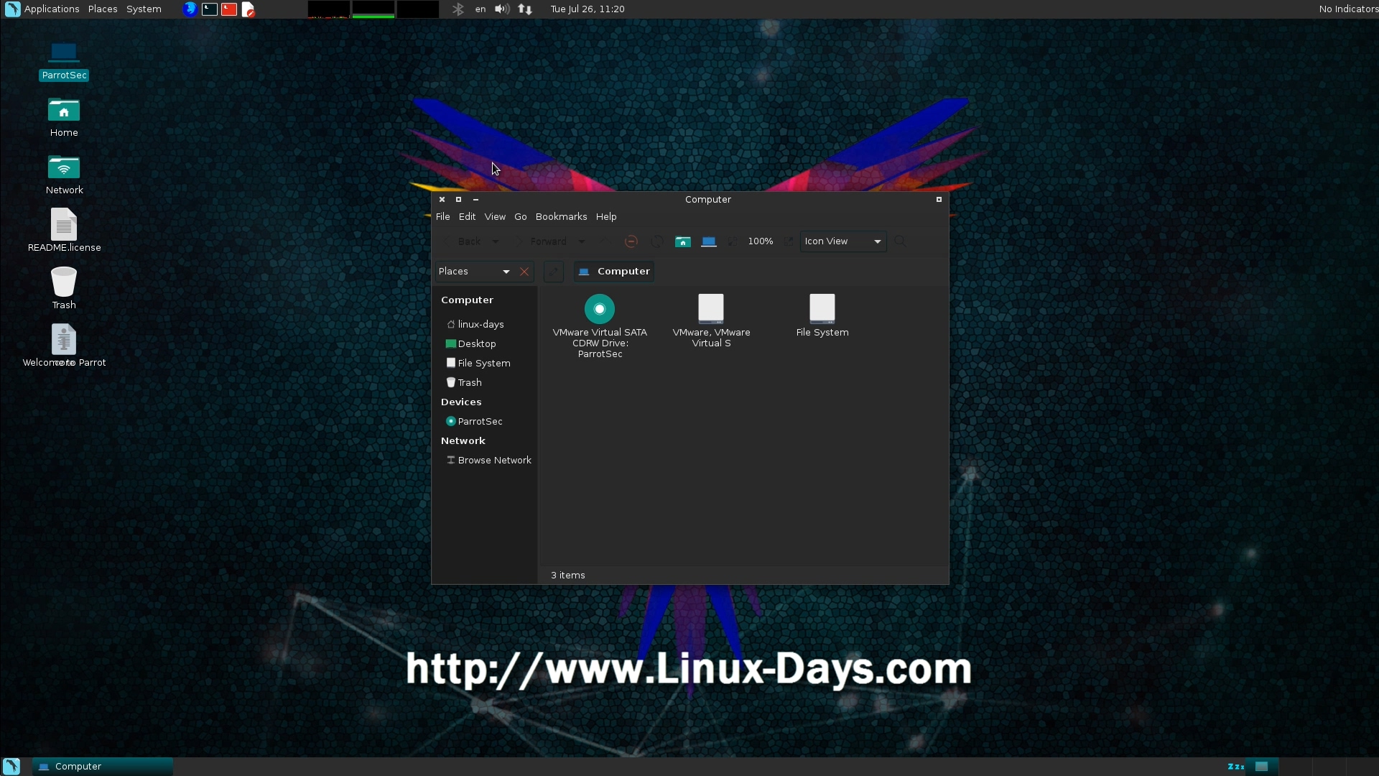The height and width of the screenshot is (776, 1379).
Task: Click the Computer toolbar icon
Action: (708, 241)
